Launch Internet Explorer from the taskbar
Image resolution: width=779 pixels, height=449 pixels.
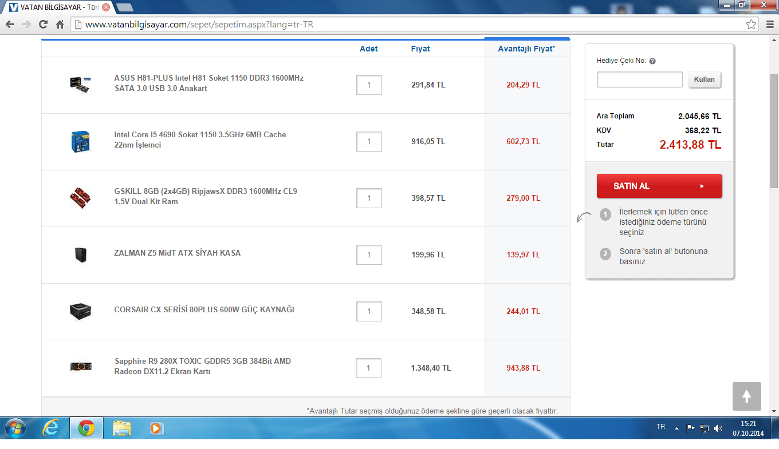pyautogui.click(x=51, y=428)
